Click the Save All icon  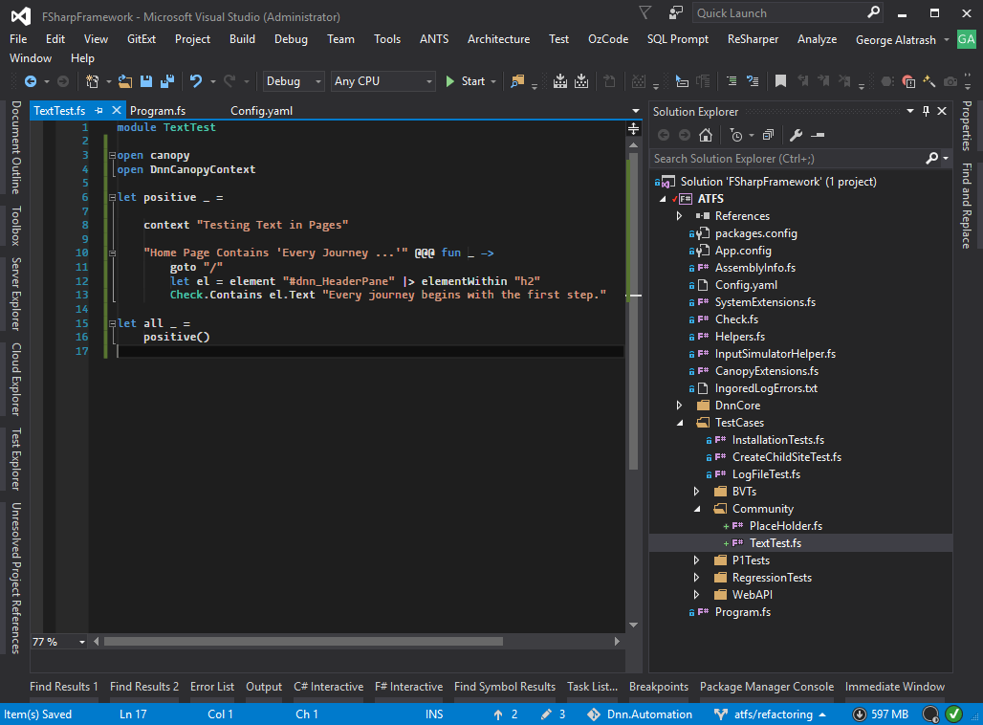[167, 81]
